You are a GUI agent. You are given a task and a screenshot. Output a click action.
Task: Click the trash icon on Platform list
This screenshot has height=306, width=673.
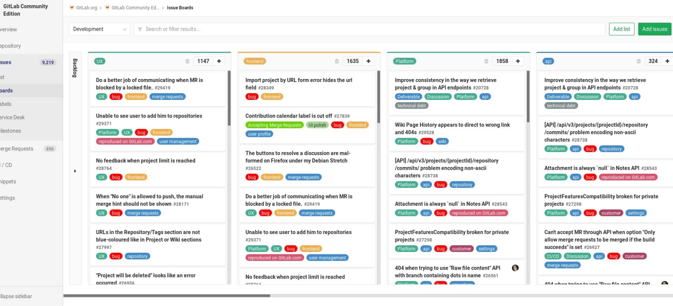point(486,61)
